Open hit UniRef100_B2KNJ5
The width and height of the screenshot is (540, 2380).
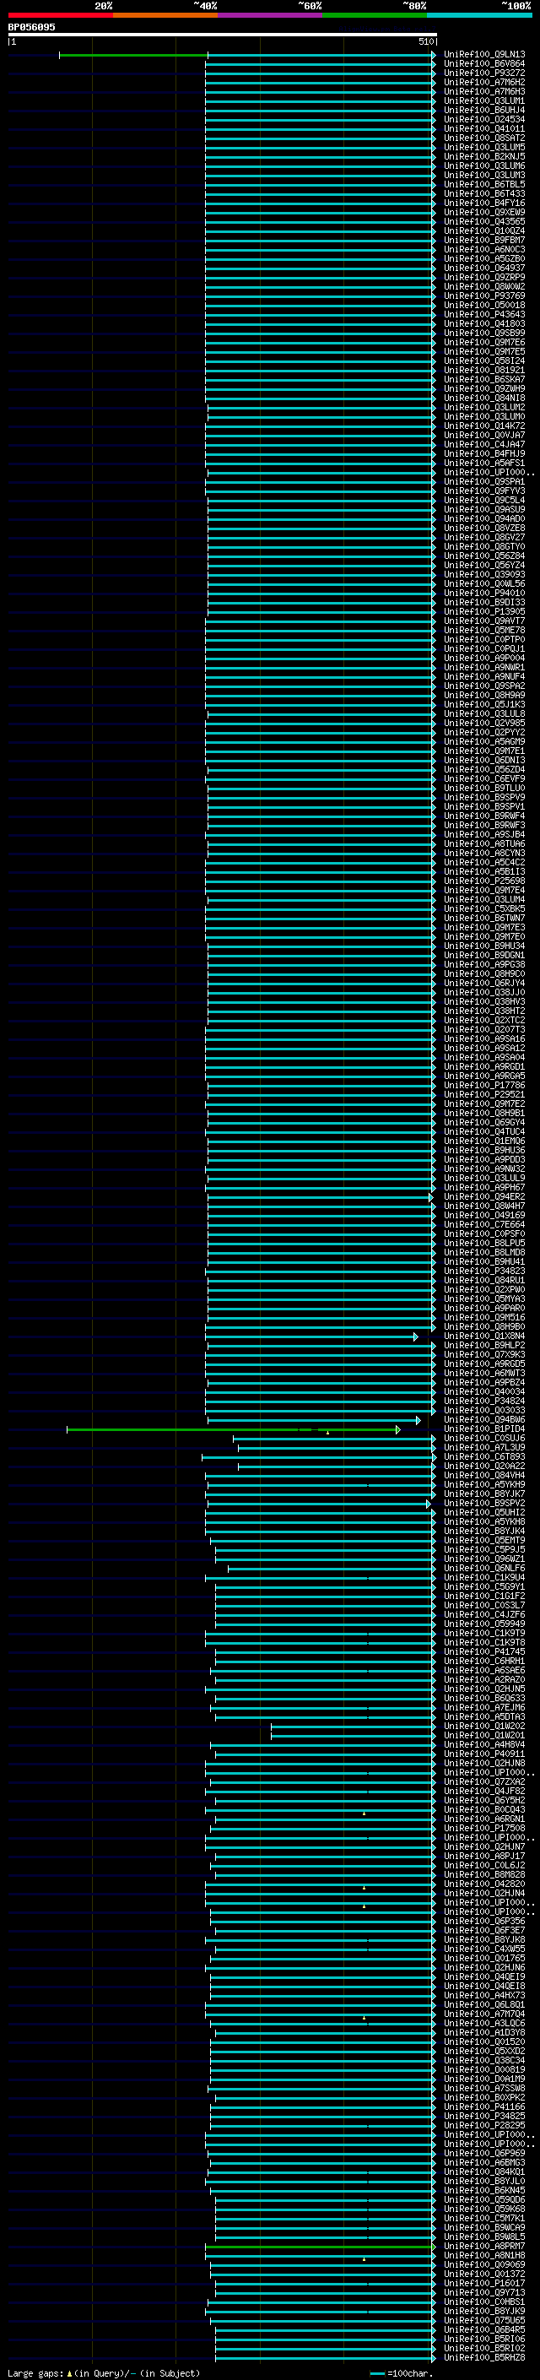coord(483,157)
